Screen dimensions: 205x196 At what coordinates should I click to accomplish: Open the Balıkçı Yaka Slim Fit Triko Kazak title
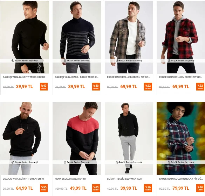(x=24, y=77)
